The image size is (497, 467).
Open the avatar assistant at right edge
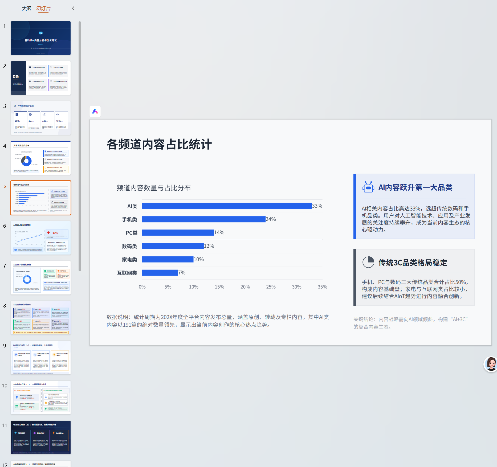point(491,364)
